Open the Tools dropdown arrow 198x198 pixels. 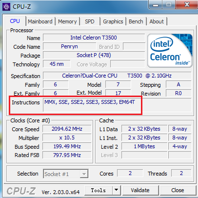(x=116, y=190)
